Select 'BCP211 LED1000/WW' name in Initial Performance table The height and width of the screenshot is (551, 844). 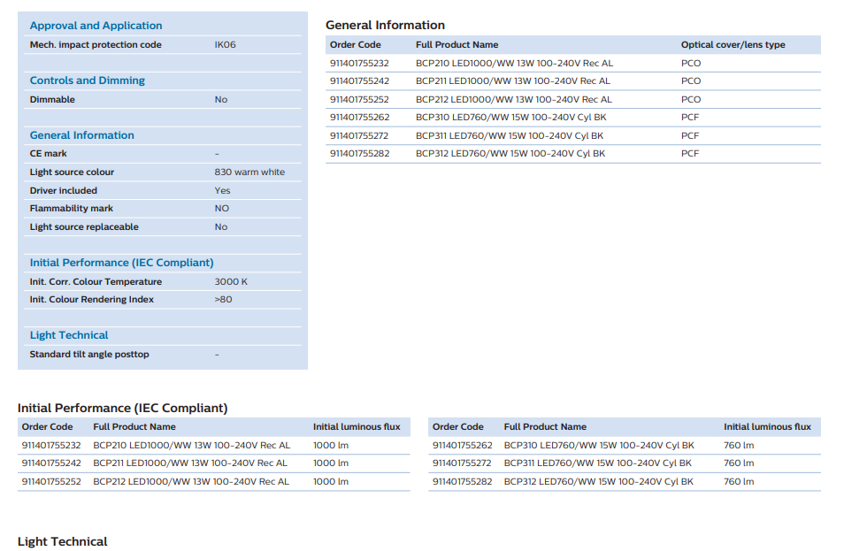[190, 463]
